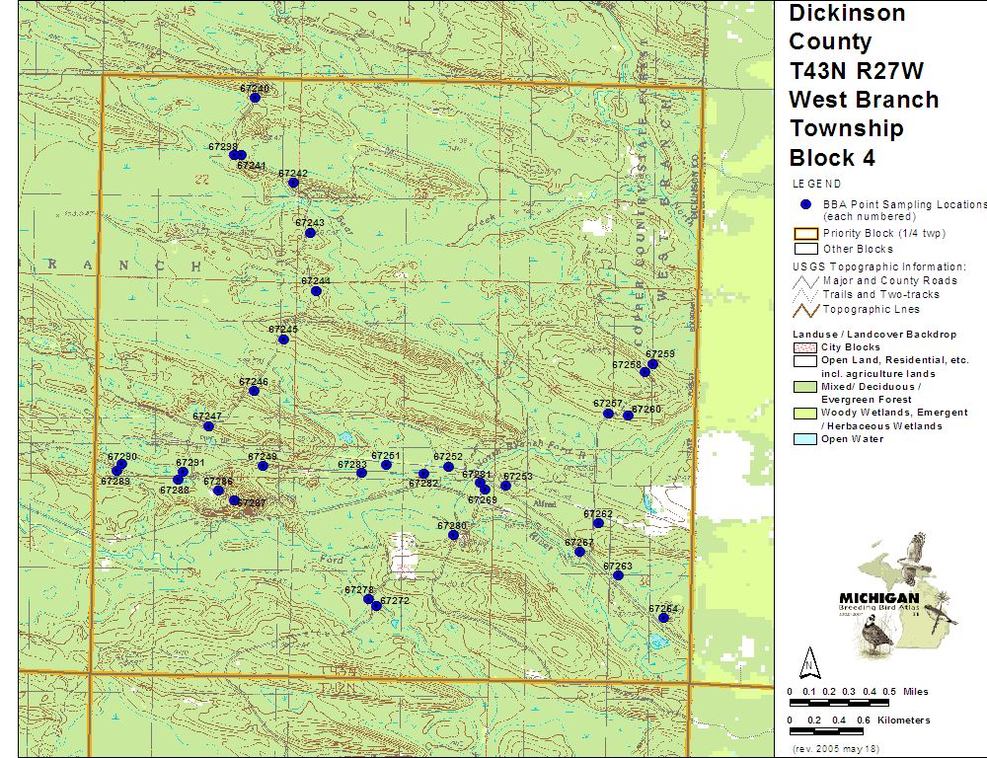Click the Priority Block legend swatch
This screenshot has height=758, width=987.
click(x=805, y=234)
